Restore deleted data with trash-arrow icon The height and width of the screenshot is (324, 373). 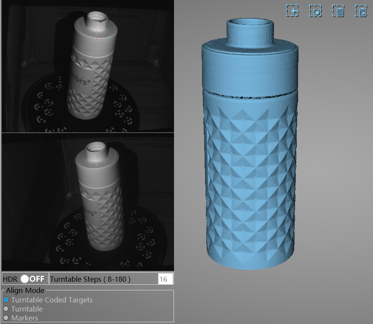[361, 11]
